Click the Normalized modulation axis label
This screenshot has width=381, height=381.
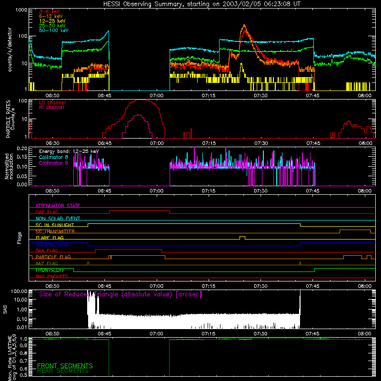coord(9,166)
